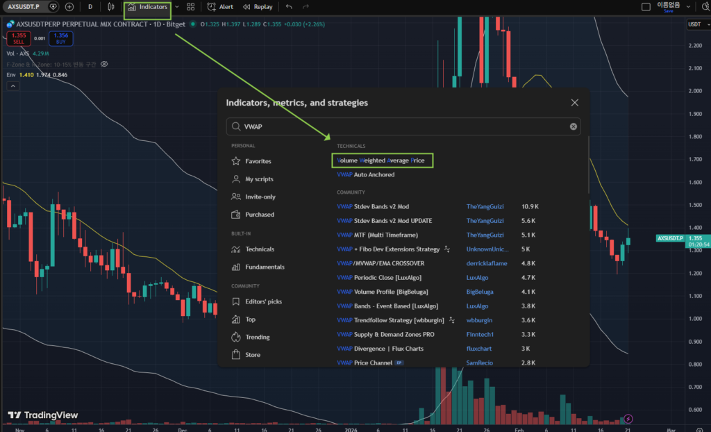This screenshot has height=432, width=711.
Task: Start Replay mode from toolbar
Action: point(258,7)
